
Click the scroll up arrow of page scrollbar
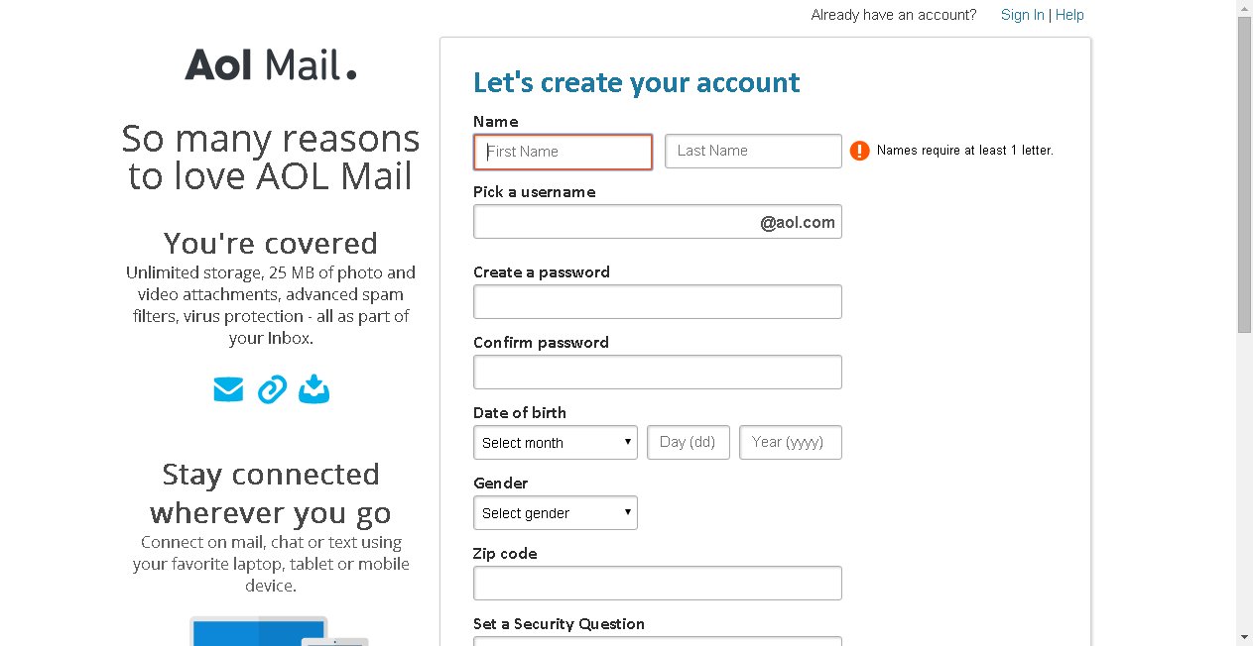[x=1244, y=8]
